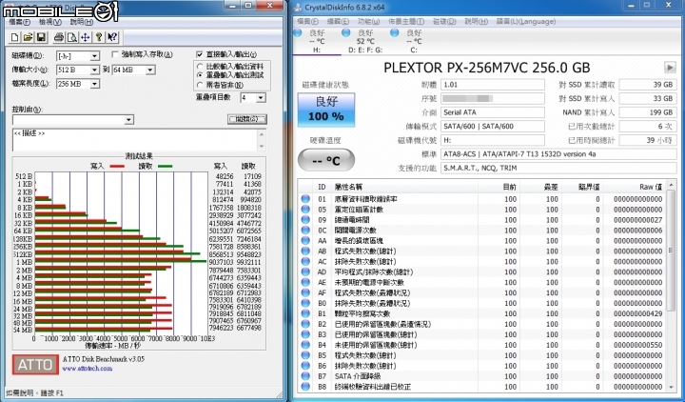Open the drive [-h-] dropdown in ATTO
685x402 pixels.
[95, 56]
